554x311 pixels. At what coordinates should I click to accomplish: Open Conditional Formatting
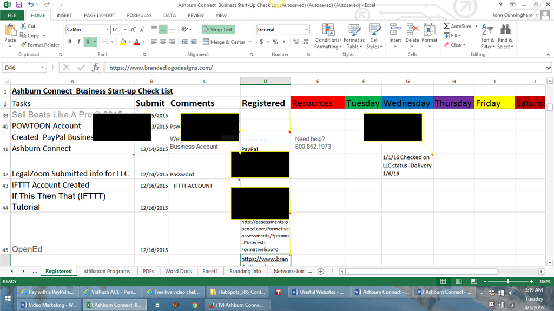click(x=328, y=36)
